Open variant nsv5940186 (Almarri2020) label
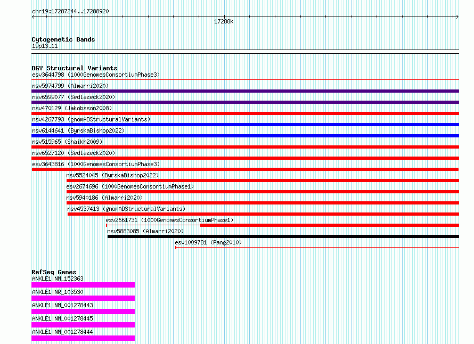 click(104, 198)
